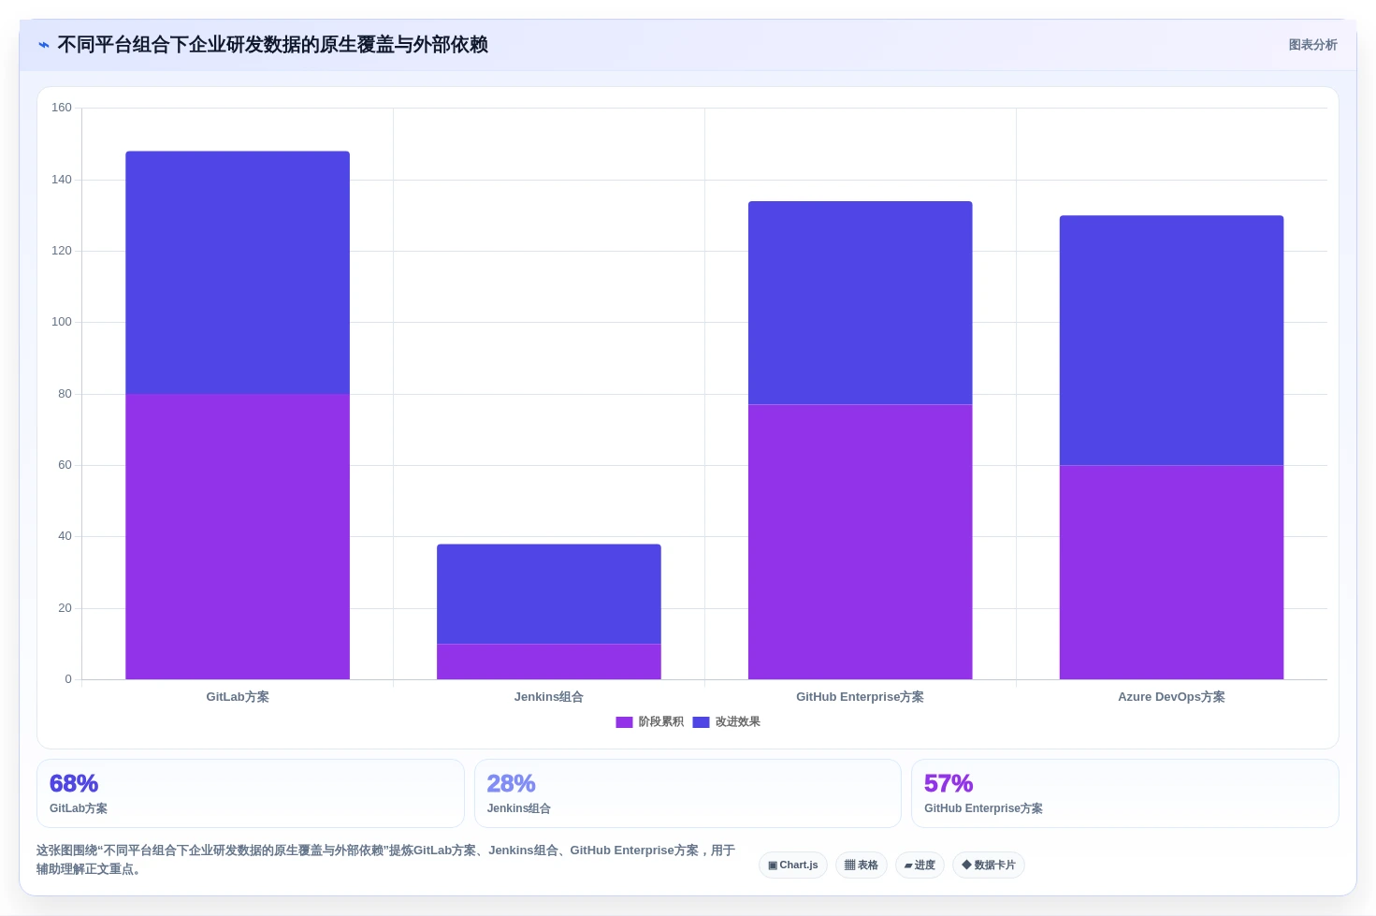Select the Jenkins组合 purple bar segment
1376x916 pixels.
pyautogui.click(x=549, y=662)
